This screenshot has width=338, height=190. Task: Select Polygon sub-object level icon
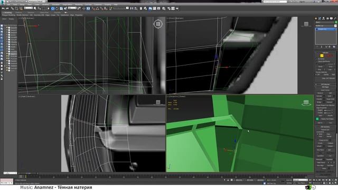pyautogui.click(x=328, y=55)
